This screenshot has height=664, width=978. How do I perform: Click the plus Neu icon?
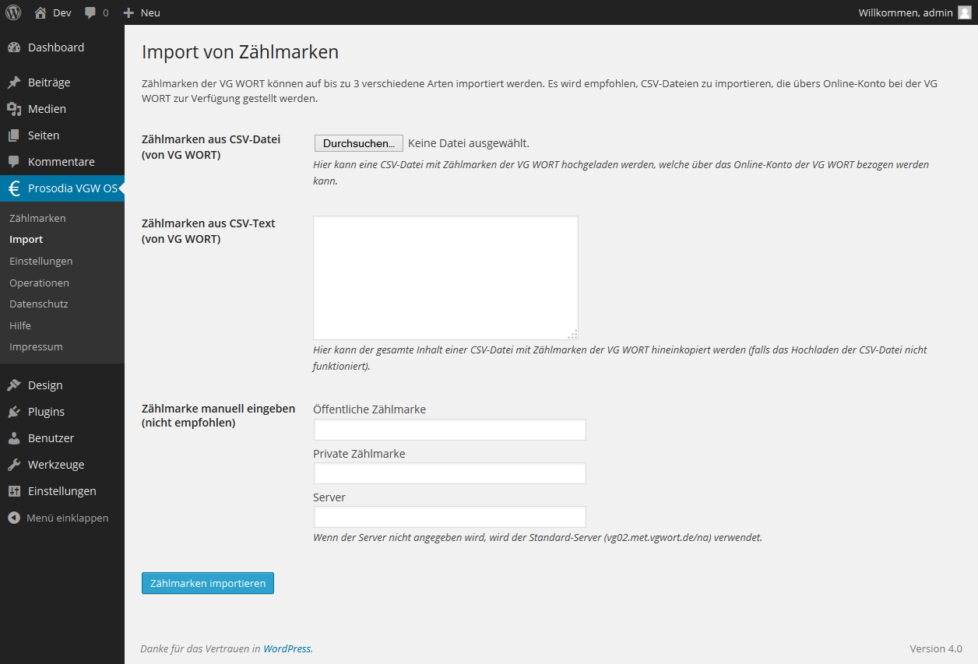(129, 12)
